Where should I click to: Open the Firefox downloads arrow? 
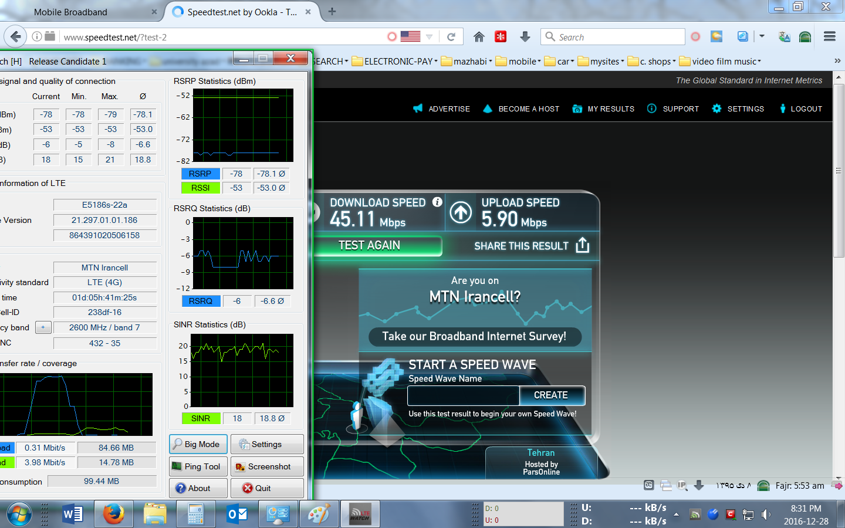(x=525, y=37)
